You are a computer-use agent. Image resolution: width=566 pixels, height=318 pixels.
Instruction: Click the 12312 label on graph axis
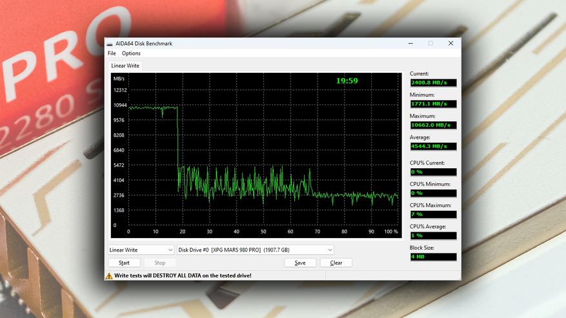[x=120, y=90]
